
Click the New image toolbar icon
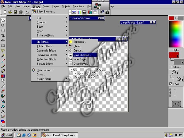[x=5, y=12]
